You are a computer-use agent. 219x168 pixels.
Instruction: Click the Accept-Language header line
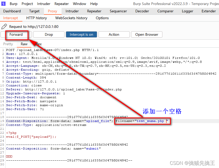tap(86, 66)
